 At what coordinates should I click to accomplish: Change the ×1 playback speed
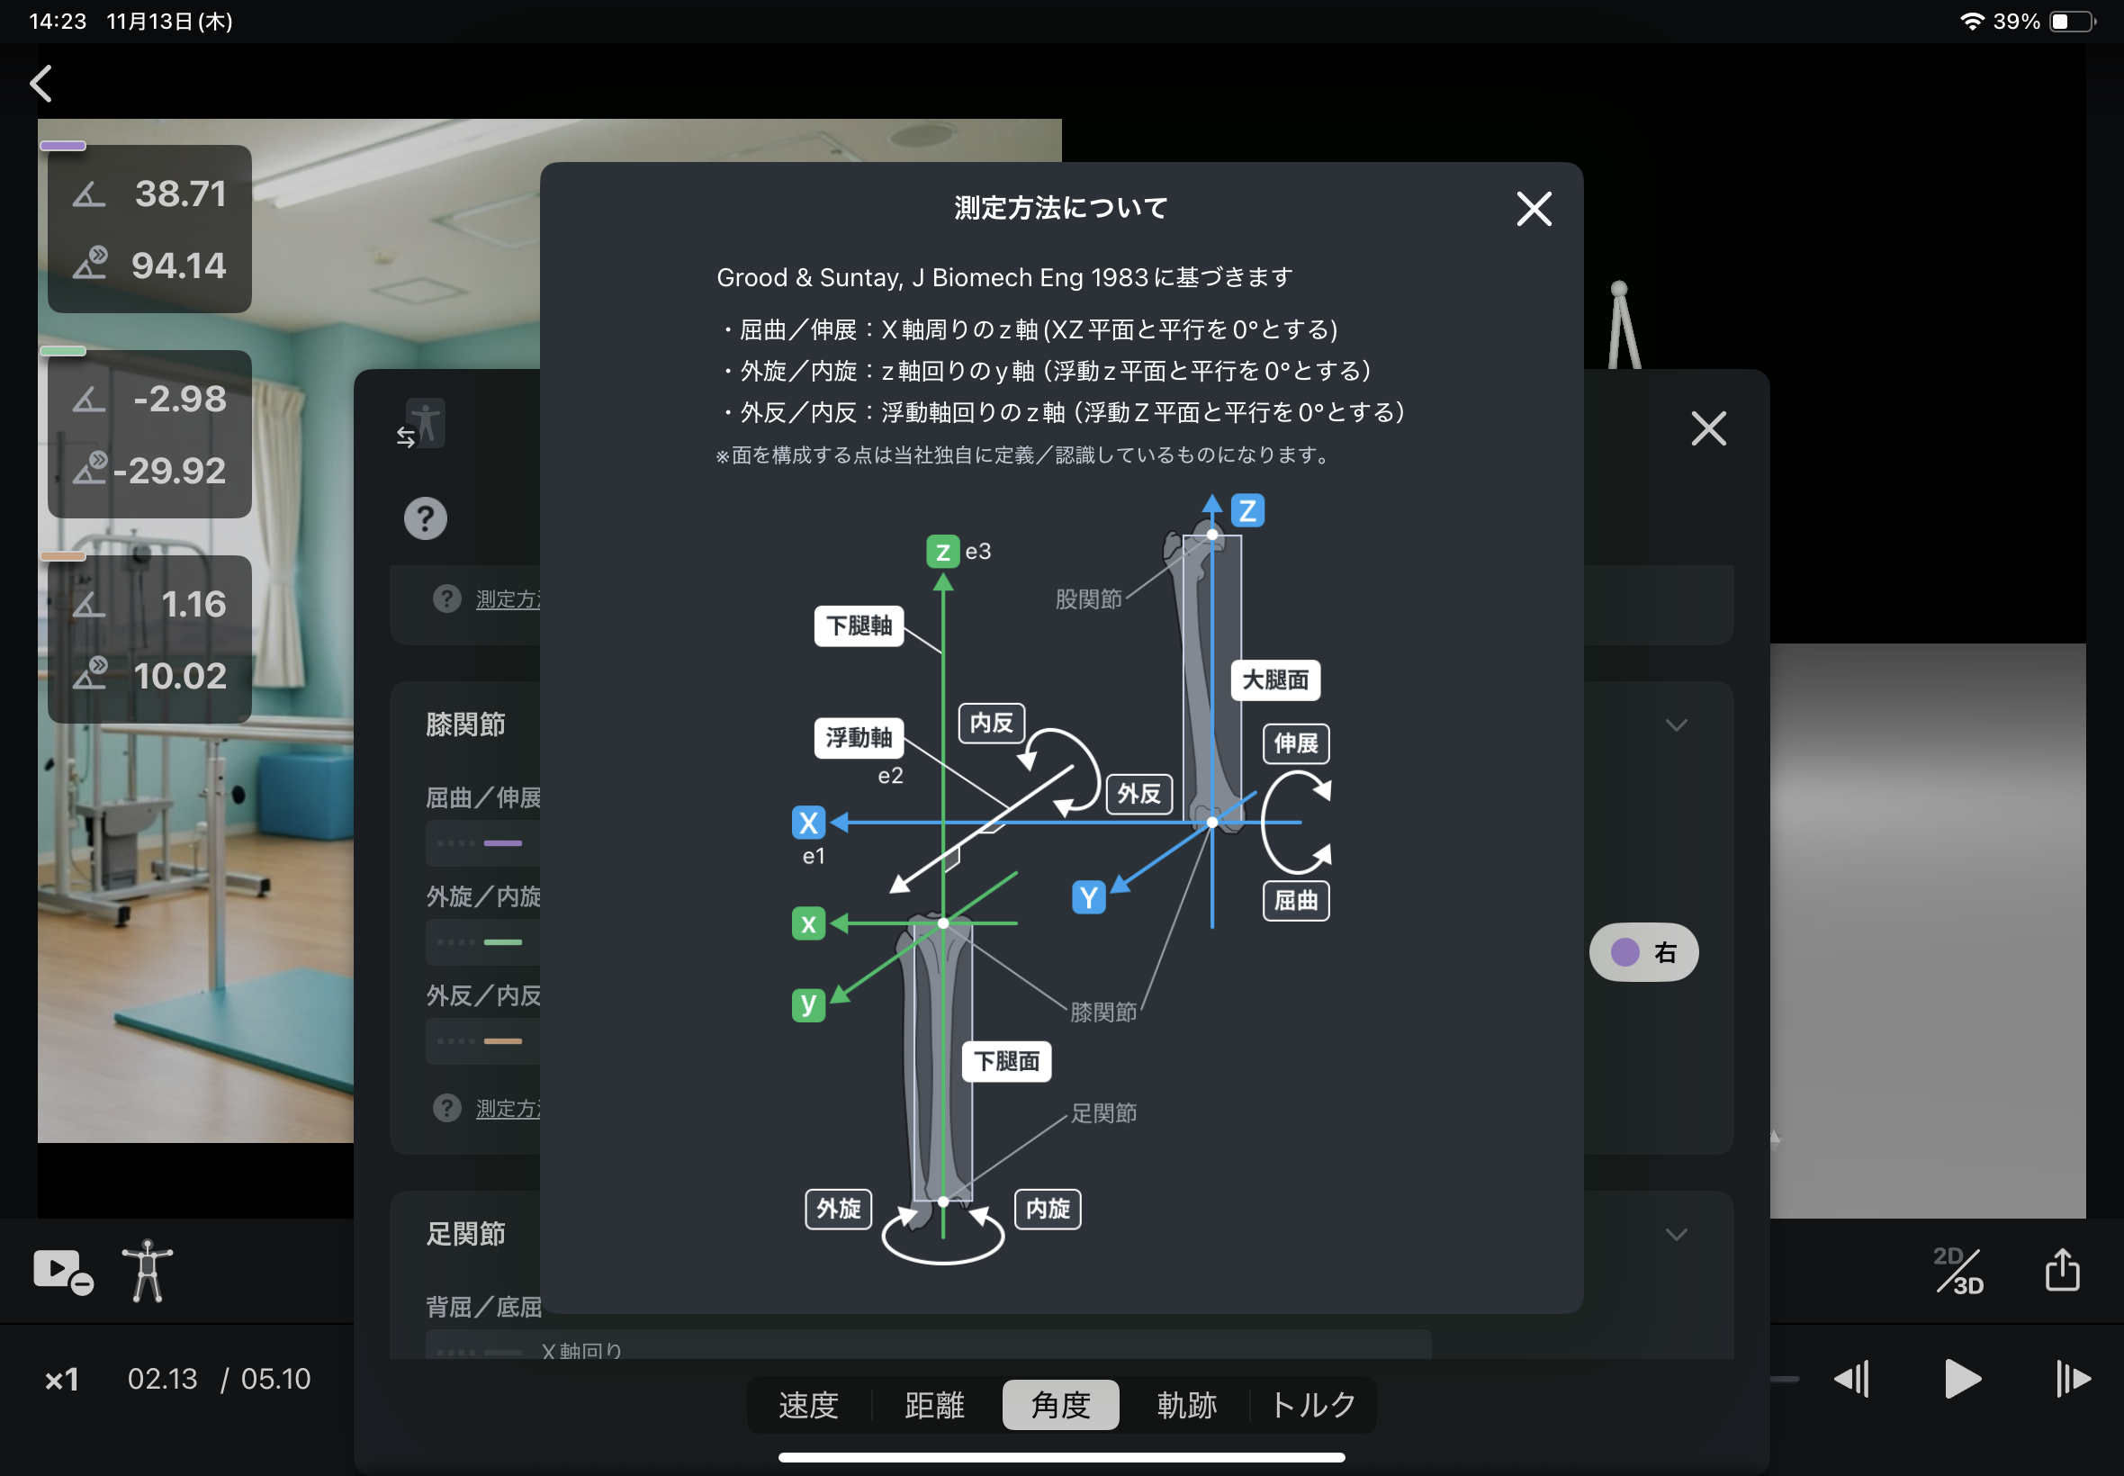(x=62, y=1380)
